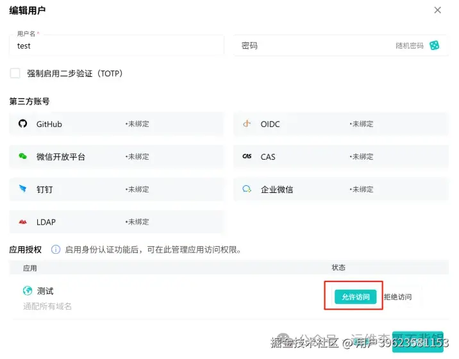This screenshot has width=459, height=359.
Task: Click the 未绑定 status in 钉钉 row
Action: (137, 190)
